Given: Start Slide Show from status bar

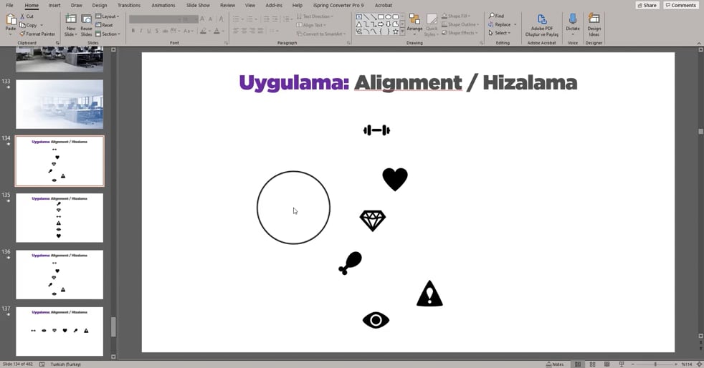Looking at the screenshot, I should [622, 364].
